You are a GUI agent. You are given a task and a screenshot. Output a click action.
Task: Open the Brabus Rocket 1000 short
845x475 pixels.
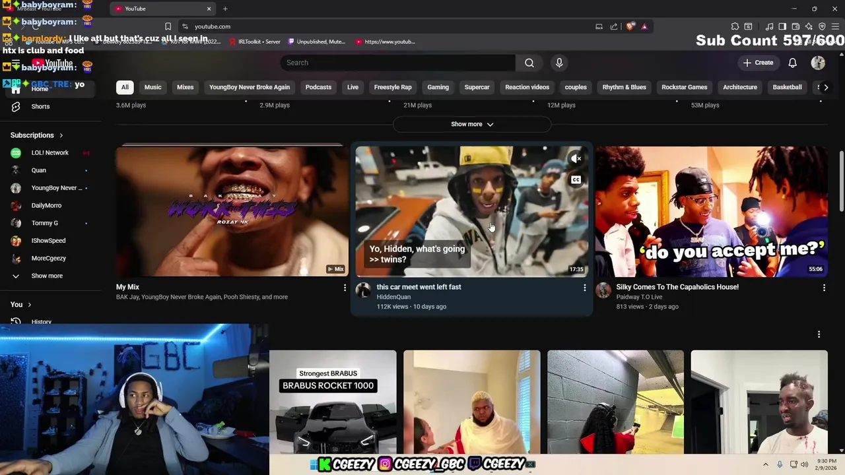(333, 402)
